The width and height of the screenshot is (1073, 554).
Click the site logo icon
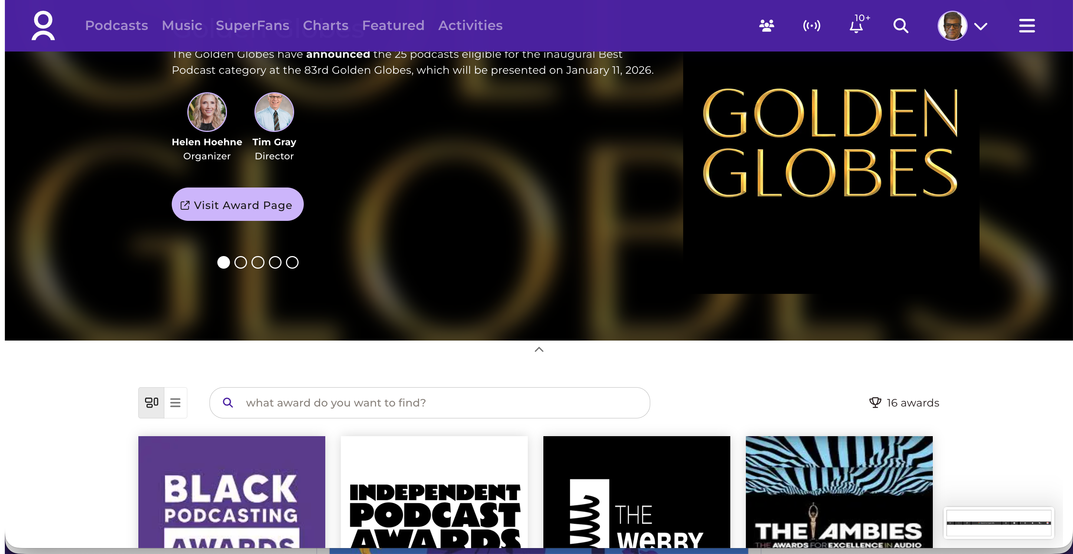point(43,26)
